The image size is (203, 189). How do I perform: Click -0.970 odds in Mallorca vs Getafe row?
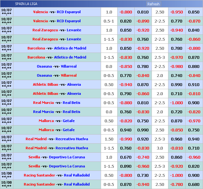click(194, 121)
